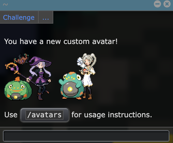Click the green pumpkin frog sprite
173x143 pixels.
(x=18, y=89)
